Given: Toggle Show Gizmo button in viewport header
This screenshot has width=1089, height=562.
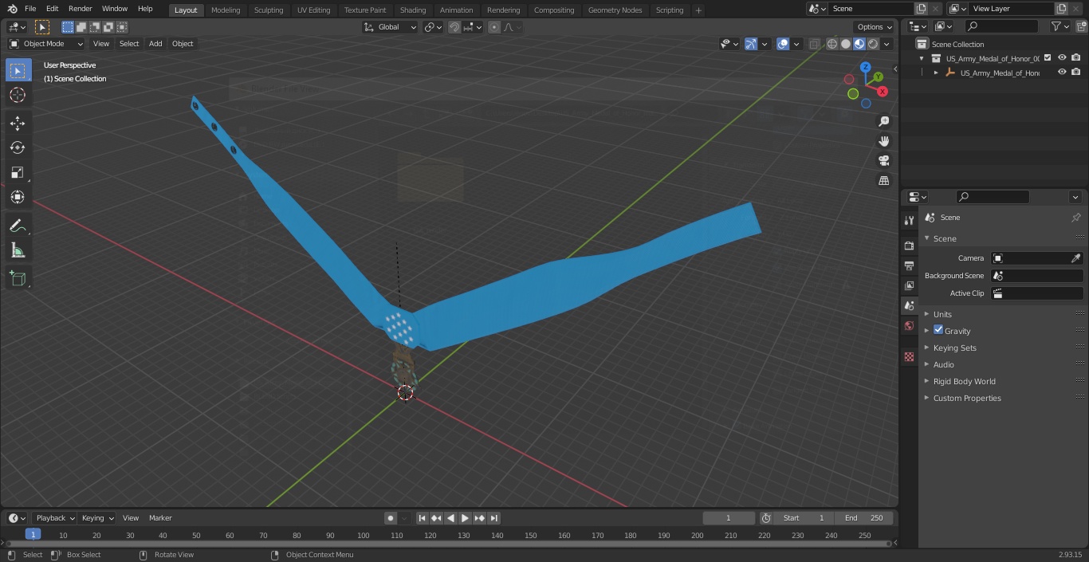Looking at the screenshot, I should tap(751, 44).
